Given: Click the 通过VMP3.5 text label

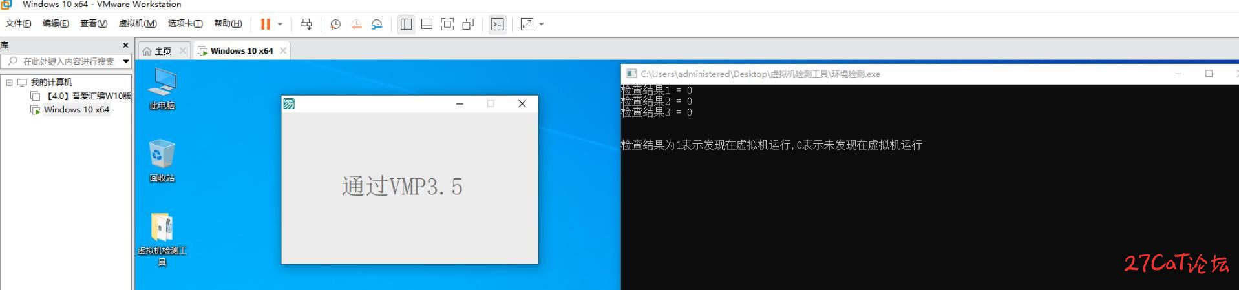Looking at the screenshot, I should click(x=402, y=187).
